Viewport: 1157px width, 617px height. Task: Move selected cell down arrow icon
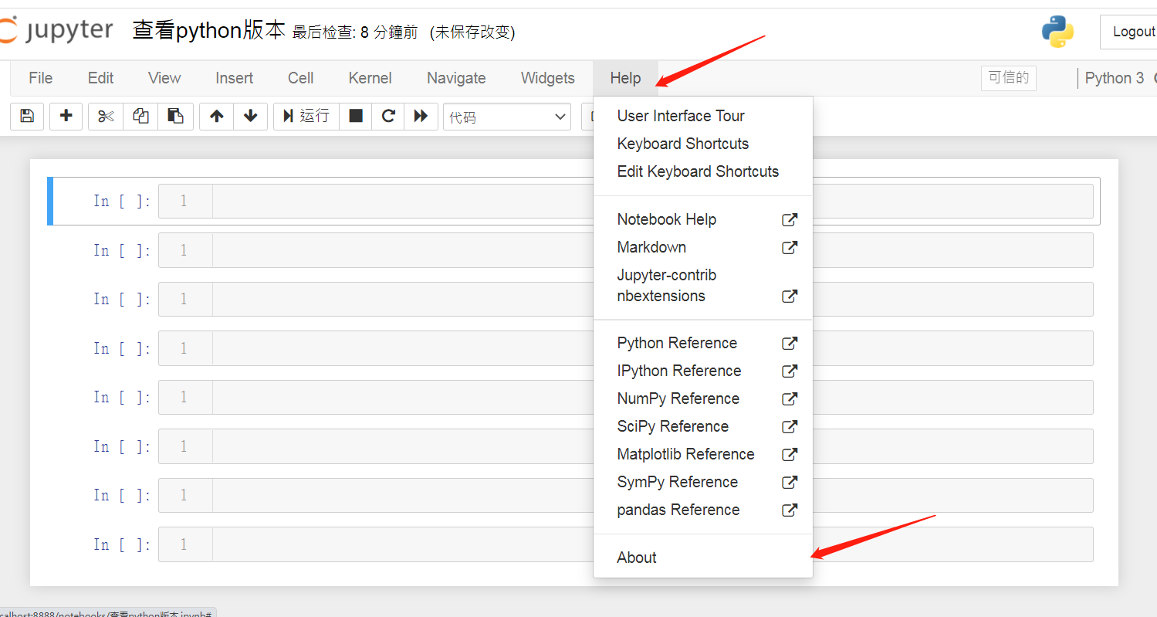[250, 116]
